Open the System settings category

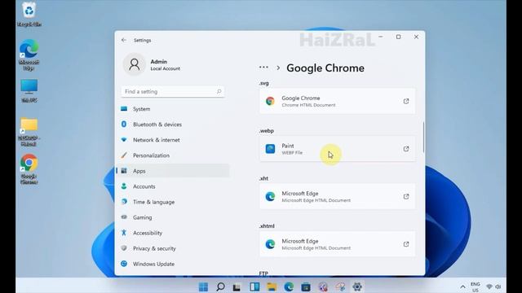(172, 109)
